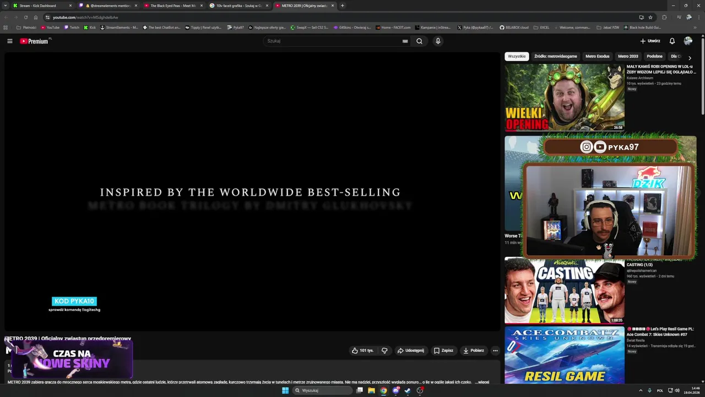Select the Metro Exodus chip
705x397 pixels.
(x=598, y=56)
